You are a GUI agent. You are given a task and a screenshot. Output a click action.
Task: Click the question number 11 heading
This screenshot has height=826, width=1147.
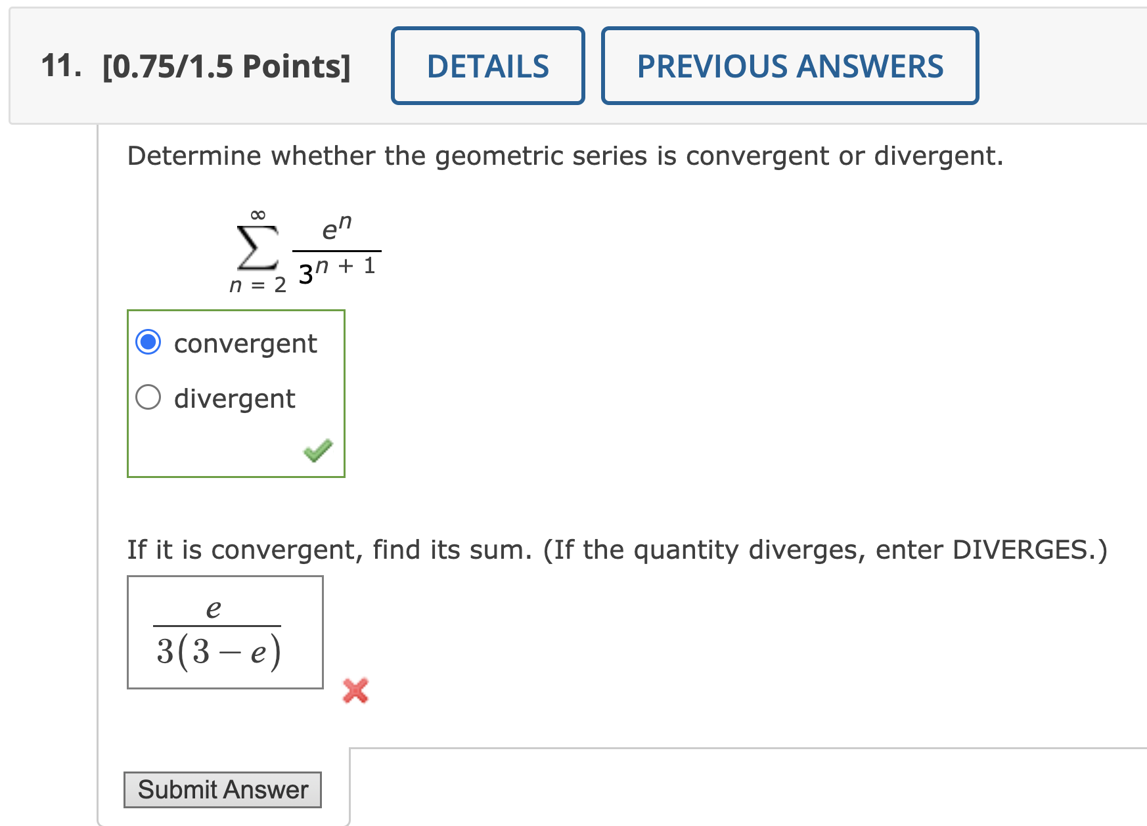coord(62,66)
